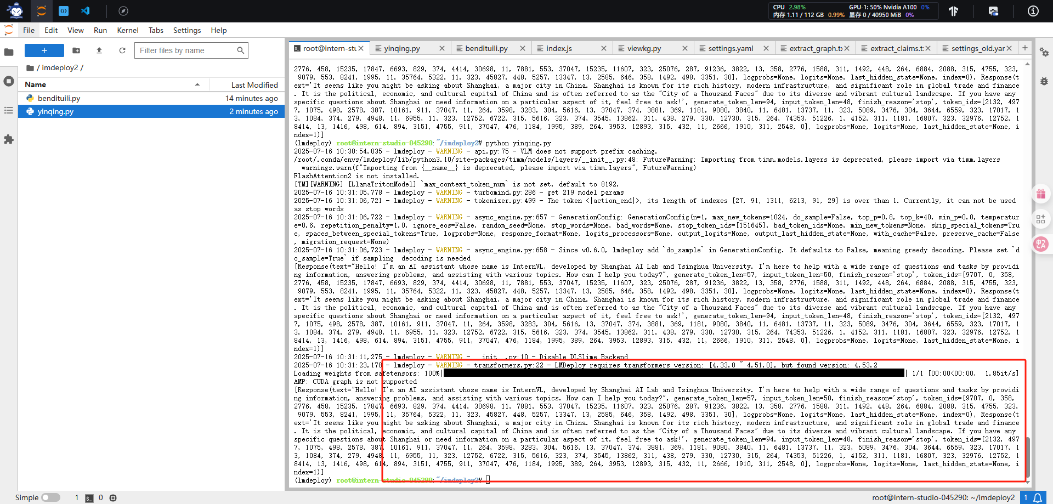Open the Edit menu
This screenshot has width=1053, height=504.
tap(51, 30)
